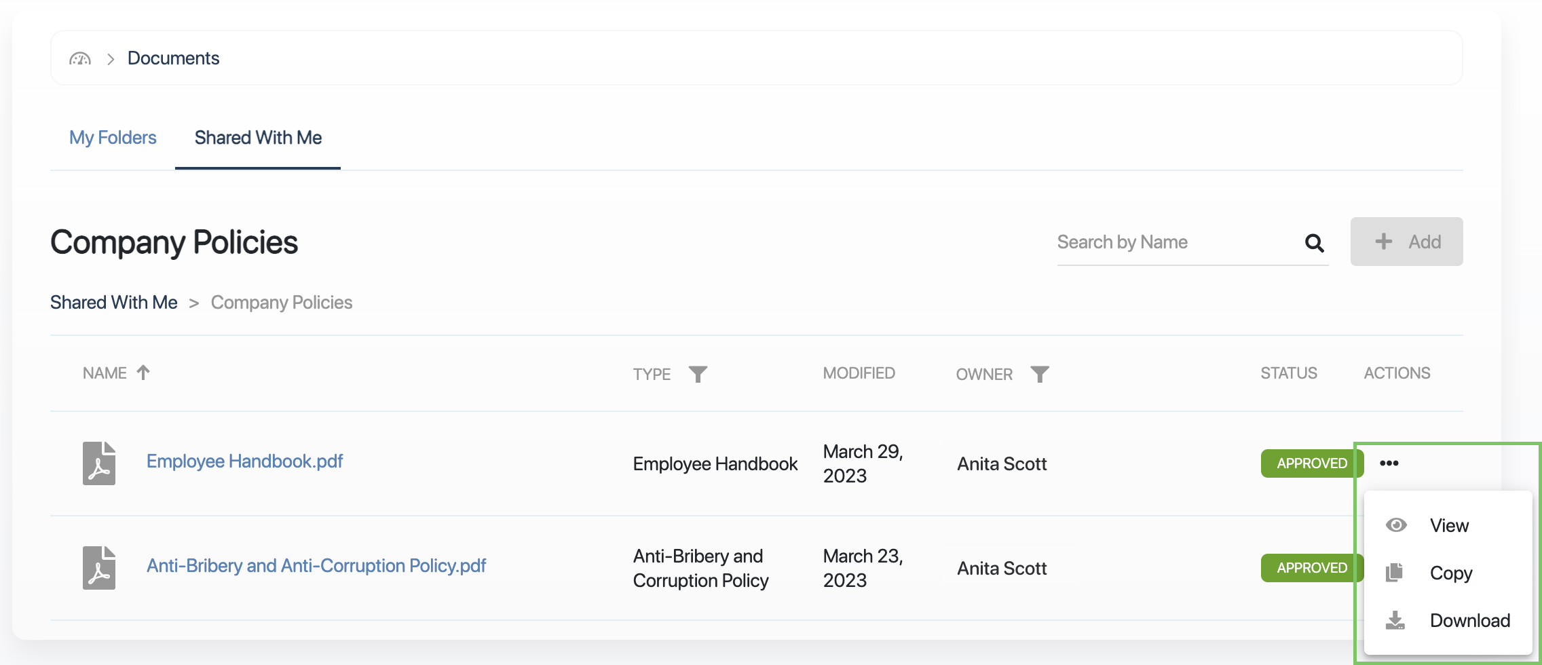Click the ACTIONS column header
Image resolution: width=1542 pixels, height=665 pixels.
(x=1397, y=373)
